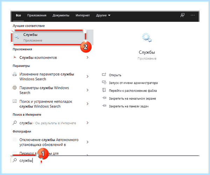The width and height of the screenshot is (210, 175).
Task: Click the Службы gear icon in best match
Action: pos(16,36)
